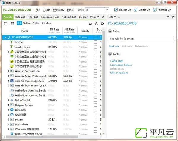The width and height of the screenshot is (178, 141).
Task: Click the QQ browser app icon
Action: (x=12, y=115)
